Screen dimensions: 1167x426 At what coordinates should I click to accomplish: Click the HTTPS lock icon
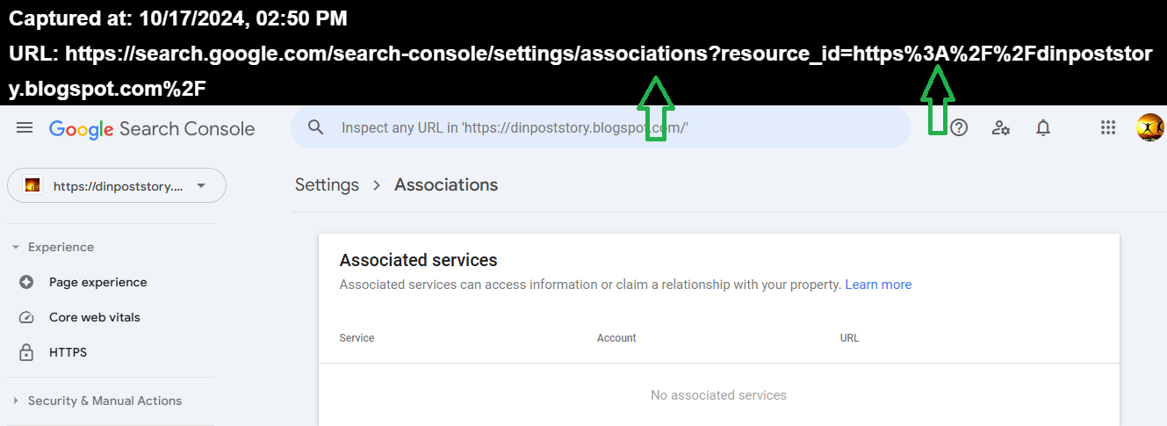[x=26, y=352]
